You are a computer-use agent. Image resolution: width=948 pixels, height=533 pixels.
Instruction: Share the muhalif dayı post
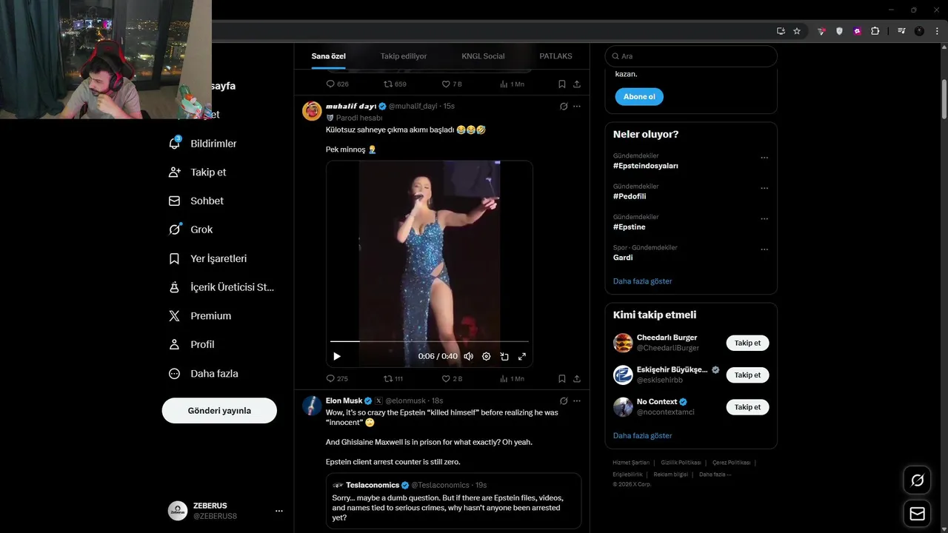pos(577,378)
